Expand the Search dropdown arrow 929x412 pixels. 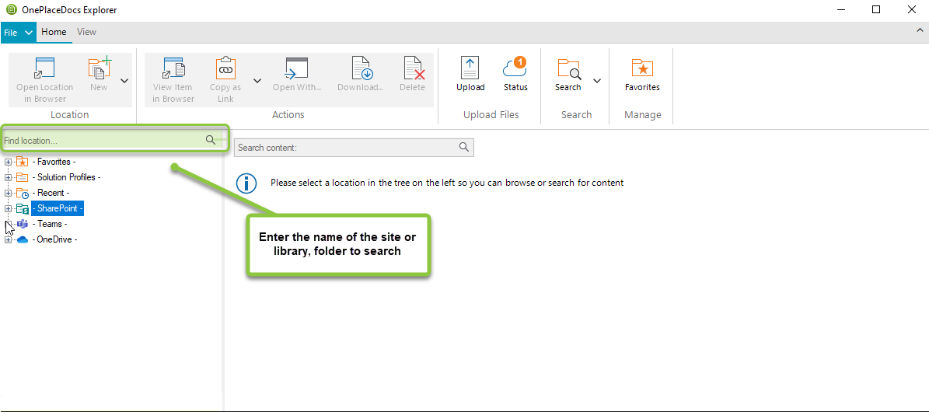point(597,81)
